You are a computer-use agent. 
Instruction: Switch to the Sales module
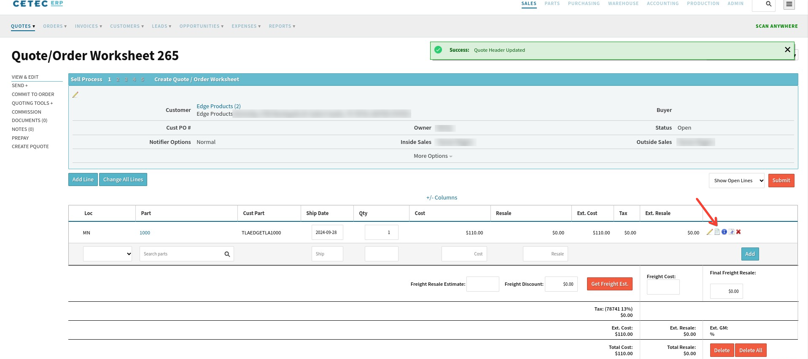529,3
